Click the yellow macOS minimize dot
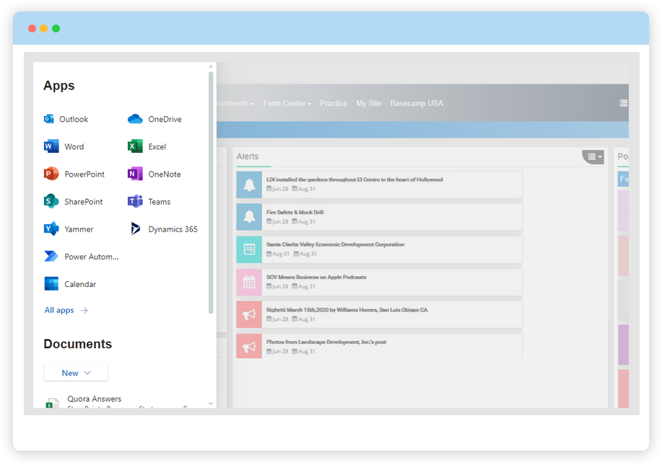Viewport: 662px width, 465px height. point(43,28)
